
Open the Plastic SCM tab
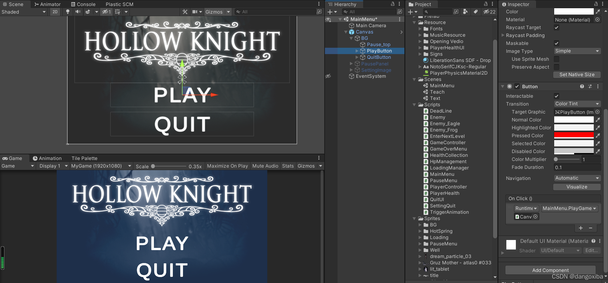pyautogui.click(x=119, y=4)
